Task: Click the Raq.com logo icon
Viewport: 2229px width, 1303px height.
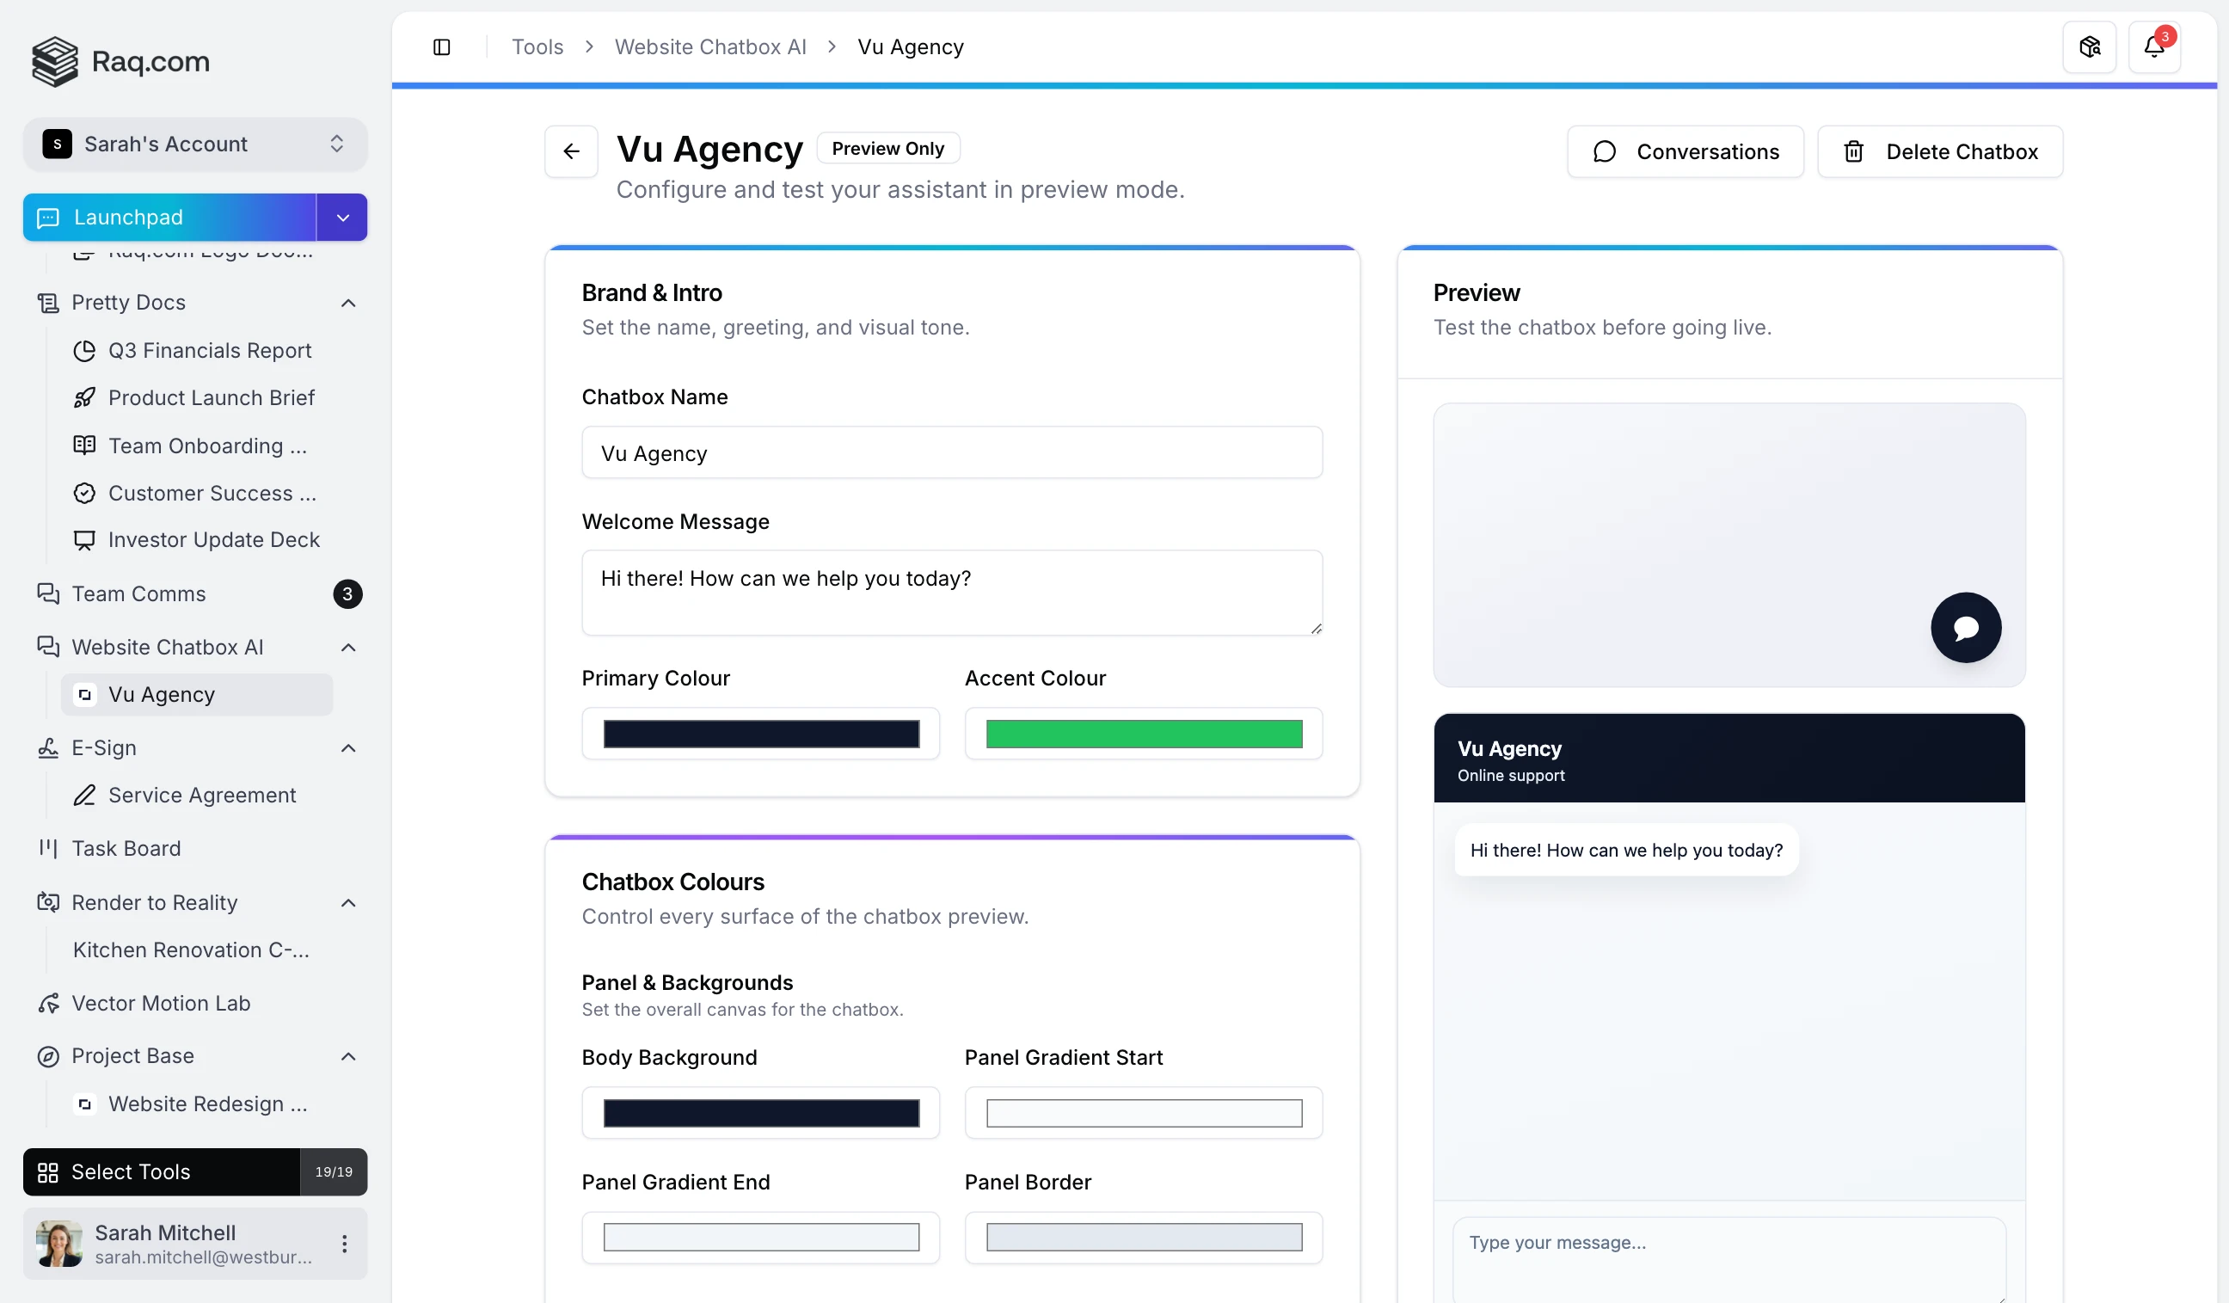Action: pos(55,61)
